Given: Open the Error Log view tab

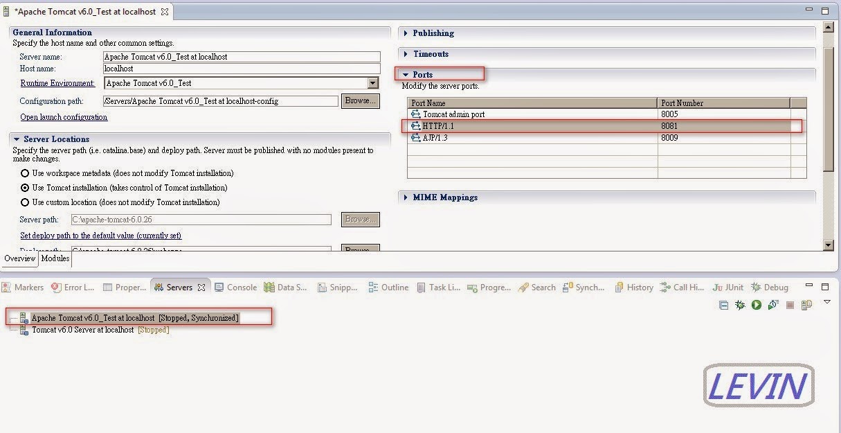Looking at the screenshot, I should click(73, 288).
